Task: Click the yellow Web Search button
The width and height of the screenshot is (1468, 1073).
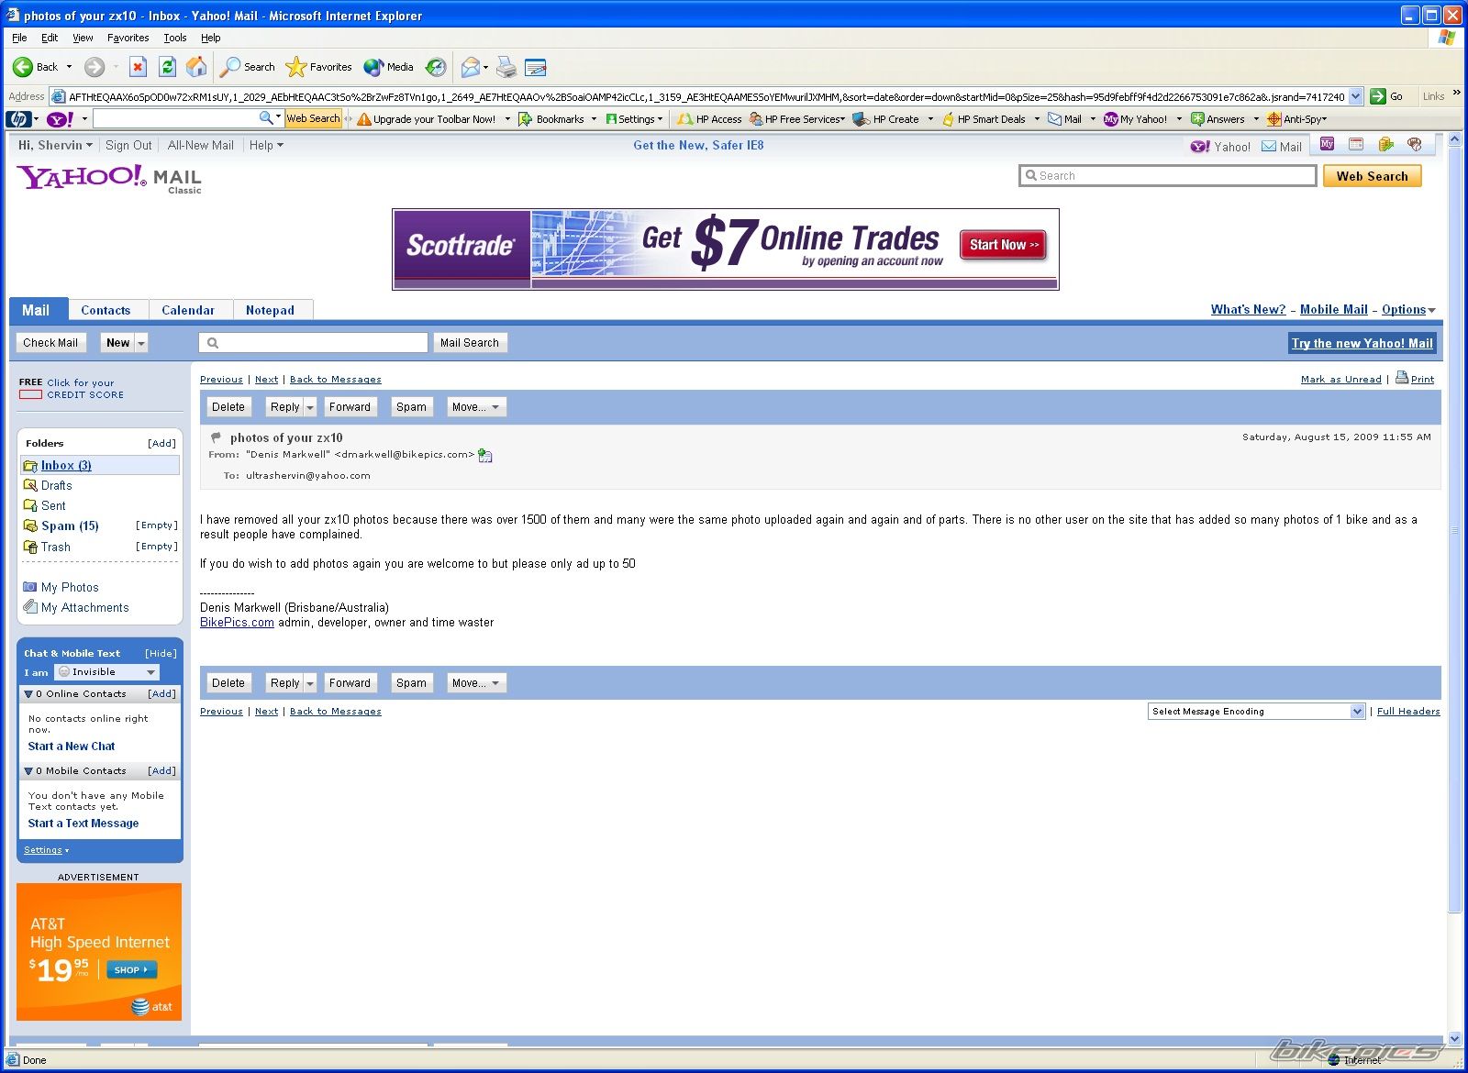Action: click(1372, 176)
